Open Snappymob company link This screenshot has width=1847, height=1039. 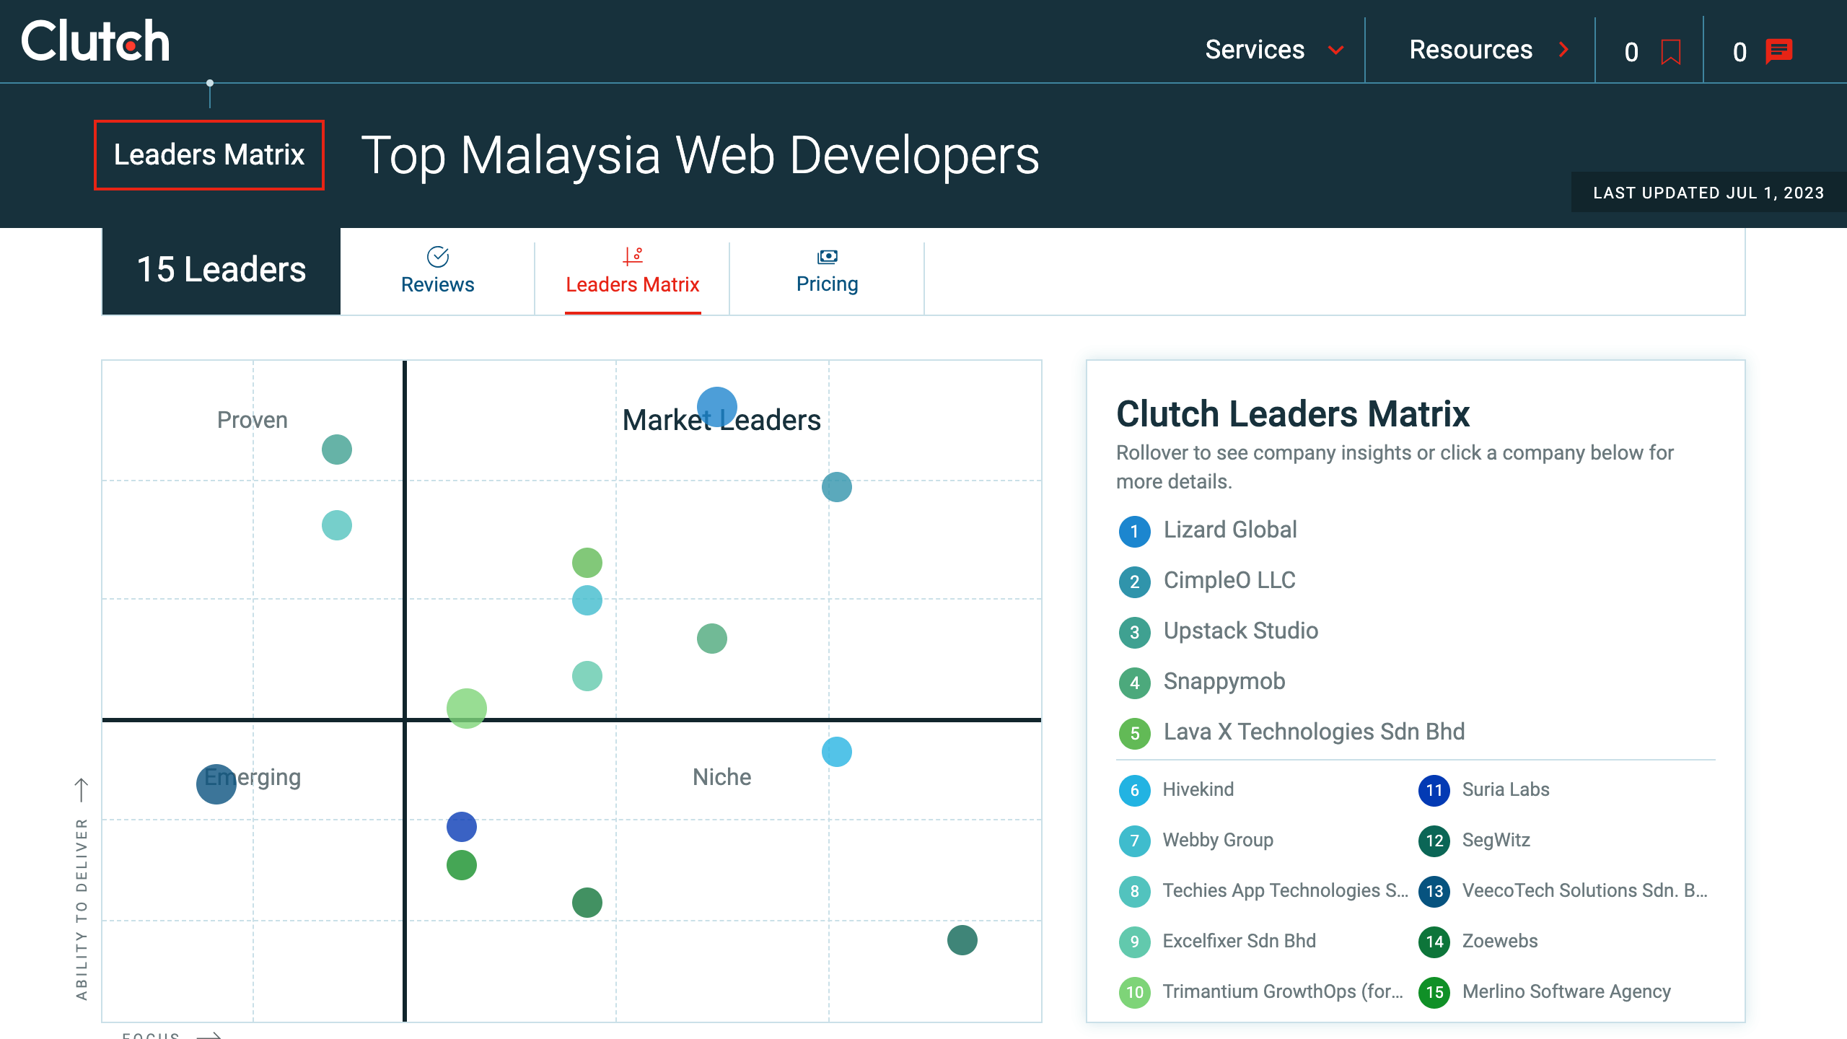tap(1224, 682)
